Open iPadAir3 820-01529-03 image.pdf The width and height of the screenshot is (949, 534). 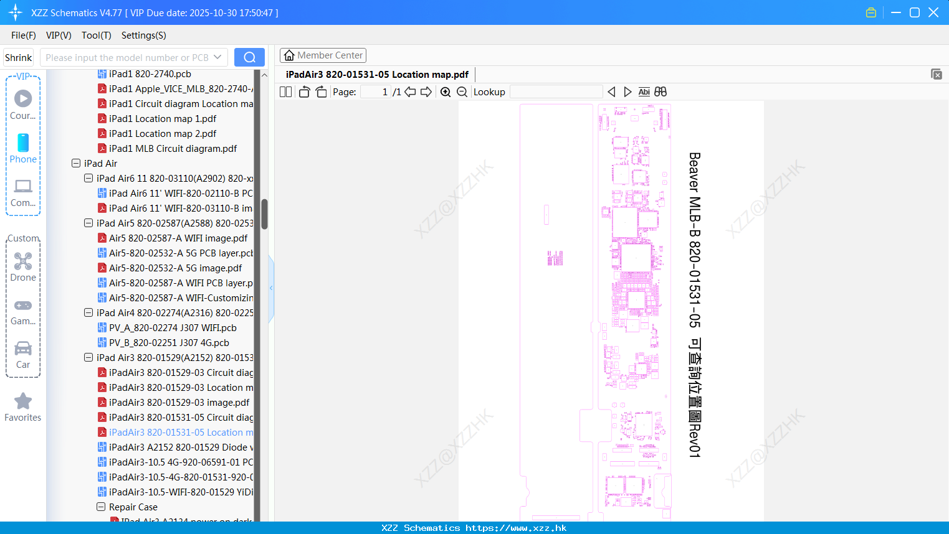[x=179, y=403]
